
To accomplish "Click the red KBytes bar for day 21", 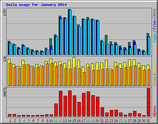I will pos(102,112).
